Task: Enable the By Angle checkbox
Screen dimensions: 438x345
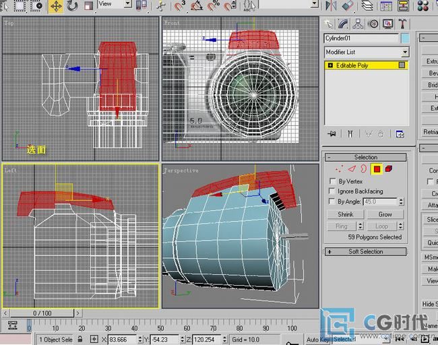Action: pos(332,201)
